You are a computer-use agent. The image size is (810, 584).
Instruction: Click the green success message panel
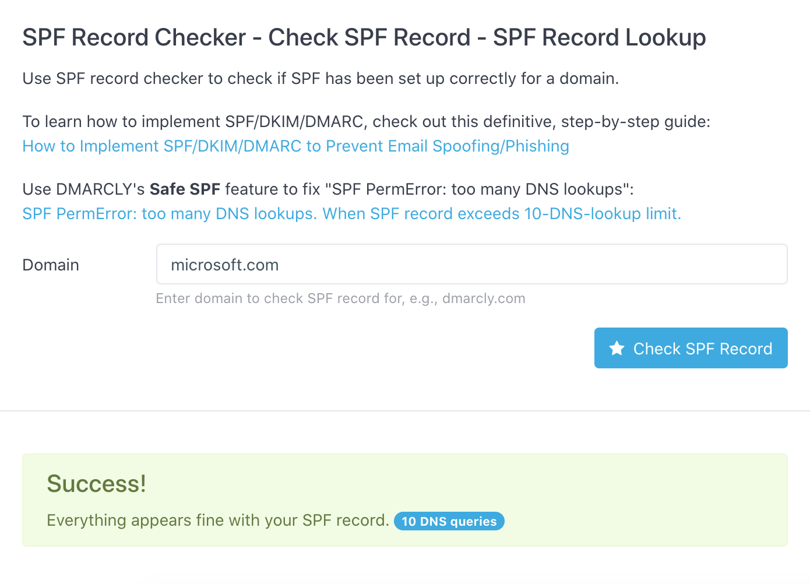tap(404, 500)
